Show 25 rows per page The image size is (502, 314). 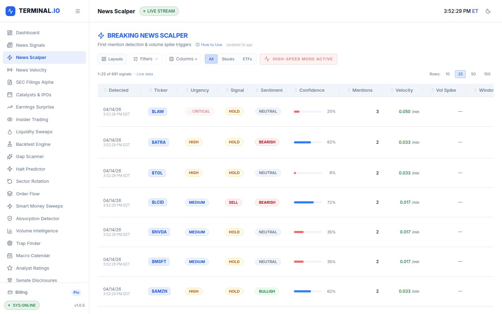point(461,74)
